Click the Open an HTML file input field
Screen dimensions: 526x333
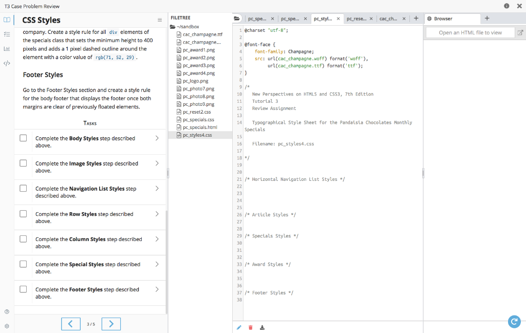point(470,32)
